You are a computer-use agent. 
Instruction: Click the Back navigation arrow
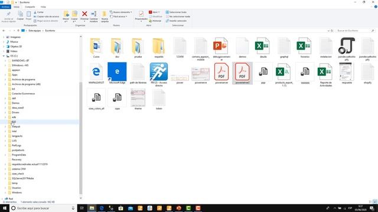(4, 31)
